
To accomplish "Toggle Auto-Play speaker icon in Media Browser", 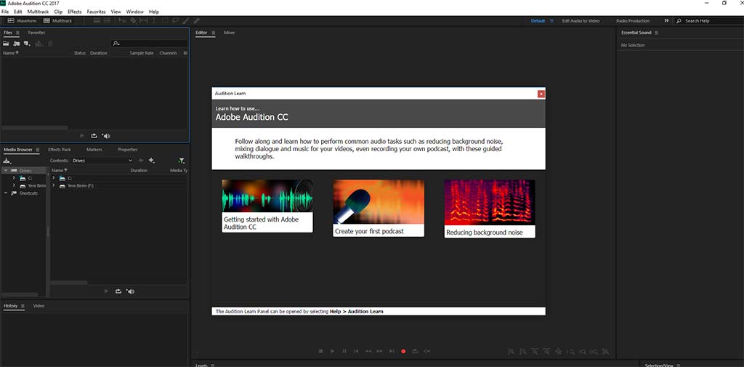I will tap(131, 291).
